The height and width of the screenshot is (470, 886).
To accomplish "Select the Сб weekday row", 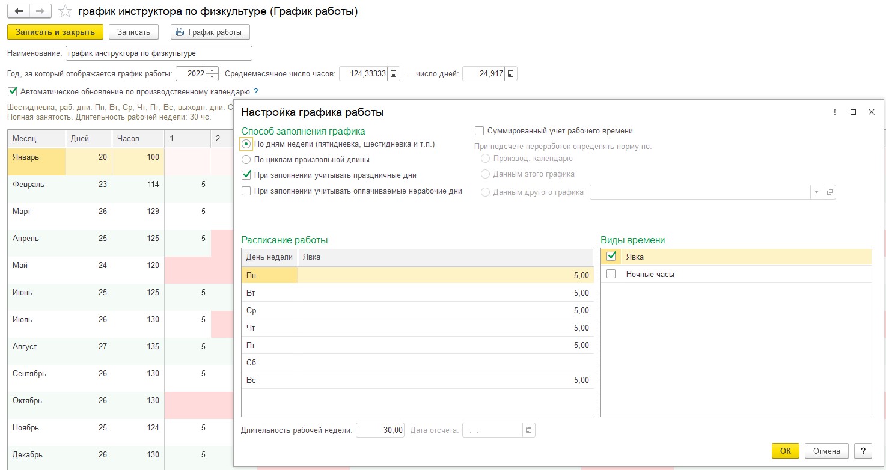I will click(x=417, y=362).
